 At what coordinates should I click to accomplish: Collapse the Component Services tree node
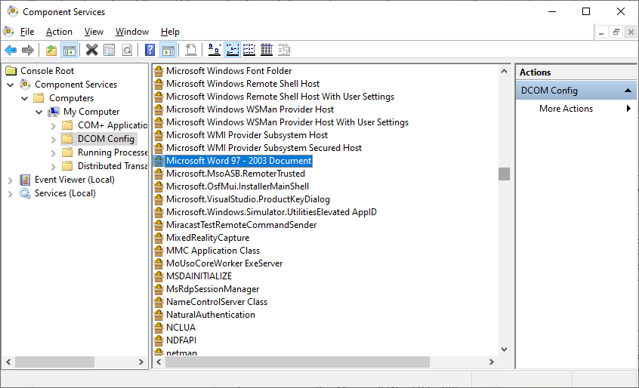11,85
